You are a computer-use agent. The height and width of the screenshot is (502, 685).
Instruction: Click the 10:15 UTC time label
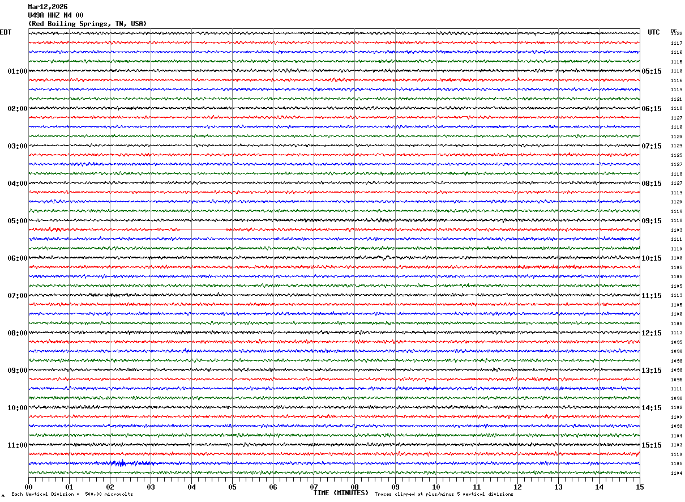[x=652, y=258]
